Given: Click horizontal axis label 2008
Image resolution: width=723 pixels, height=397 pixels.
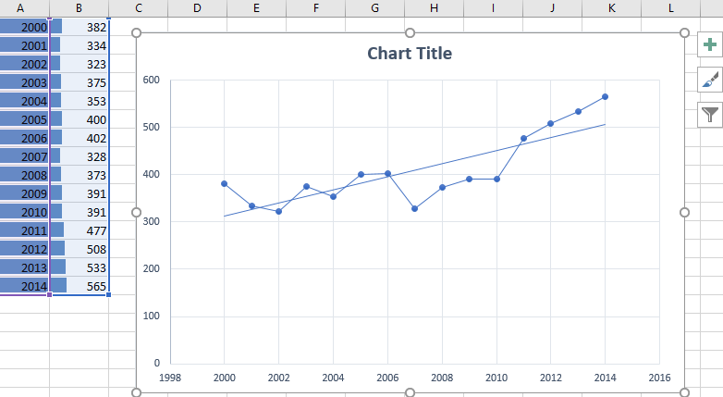Looking at the screenshot, I should click(x=442, y=378).
